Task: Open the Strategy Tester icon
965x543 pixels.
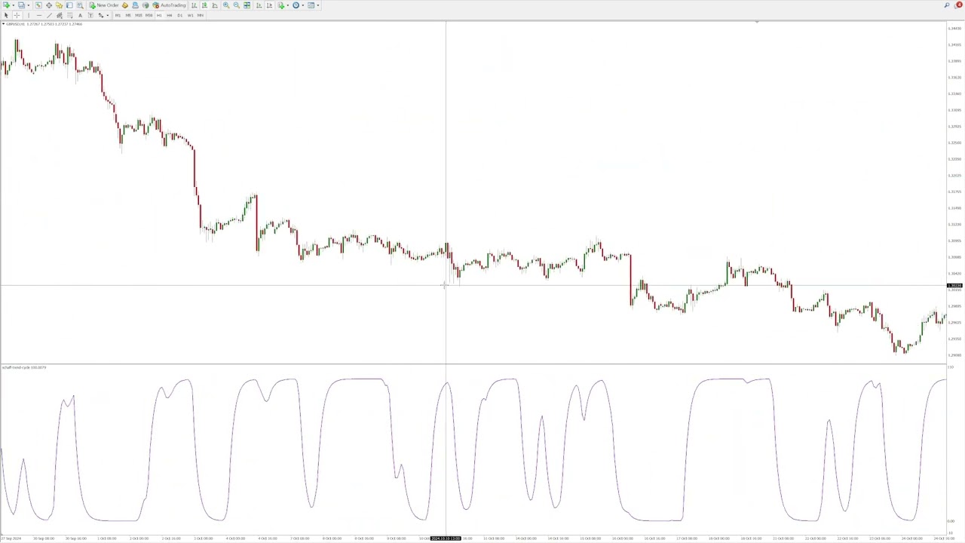Action: (x=81, y=5)
